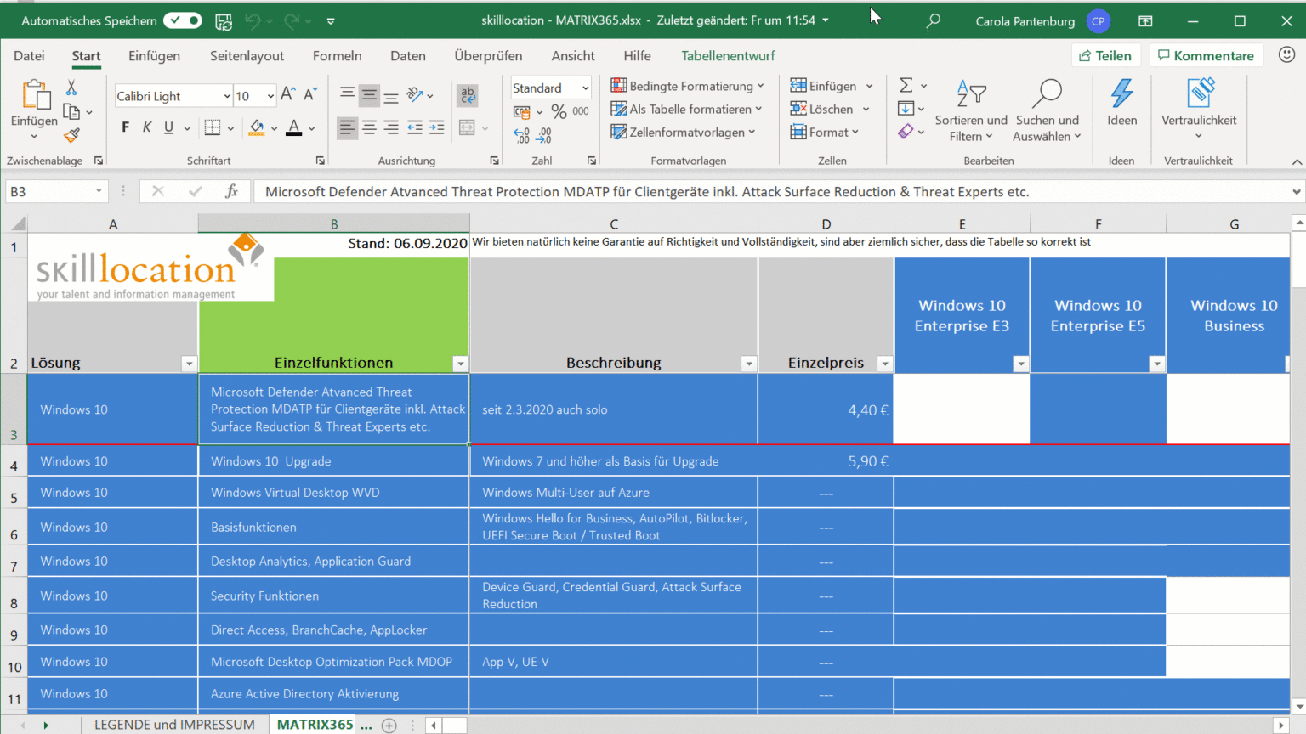1306x734 pixels.
Task: Apply percent number format
Action: pyautogui.click(x=558, y=111)
